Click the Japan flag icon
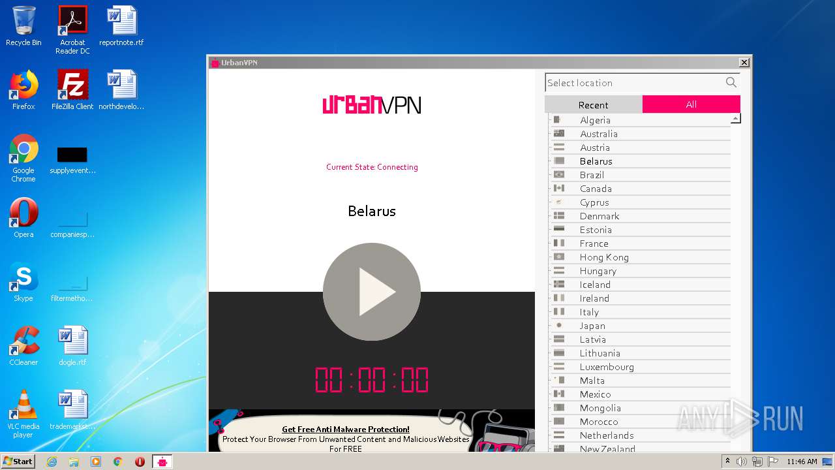 (558, 325)
